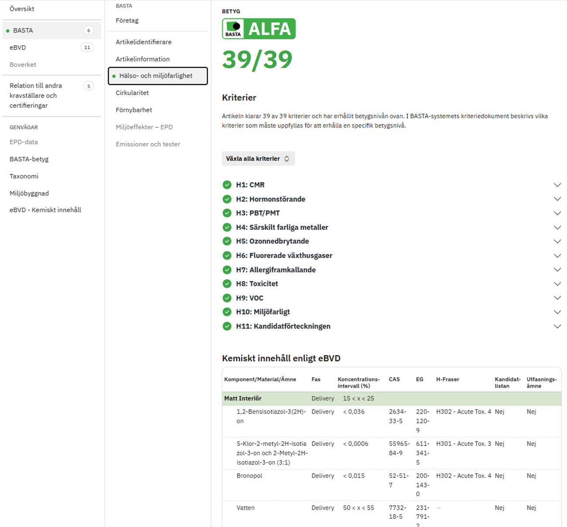Click the badge 5 beside Relation till andra kravställare
Viewport: 567px width, 527px height.
point(89,86)
